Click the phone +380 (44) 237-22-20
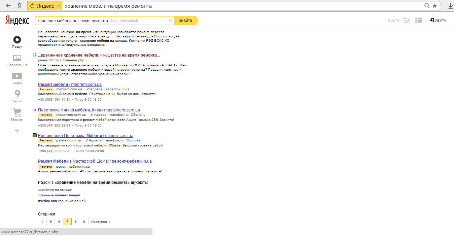Viewport: 454px width, 236px height. coord(54,151)
